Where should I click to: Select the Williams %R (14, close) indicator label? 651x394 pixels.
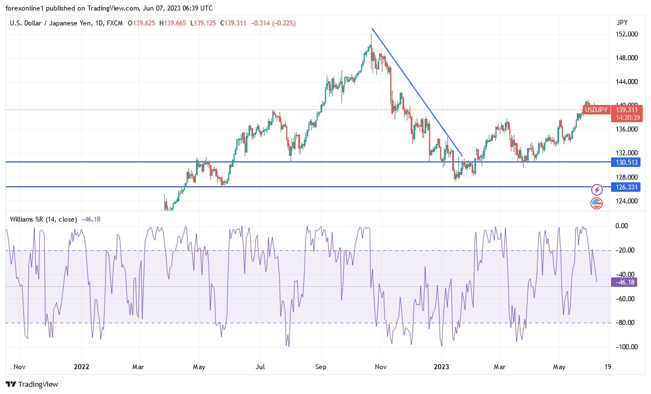44,219
